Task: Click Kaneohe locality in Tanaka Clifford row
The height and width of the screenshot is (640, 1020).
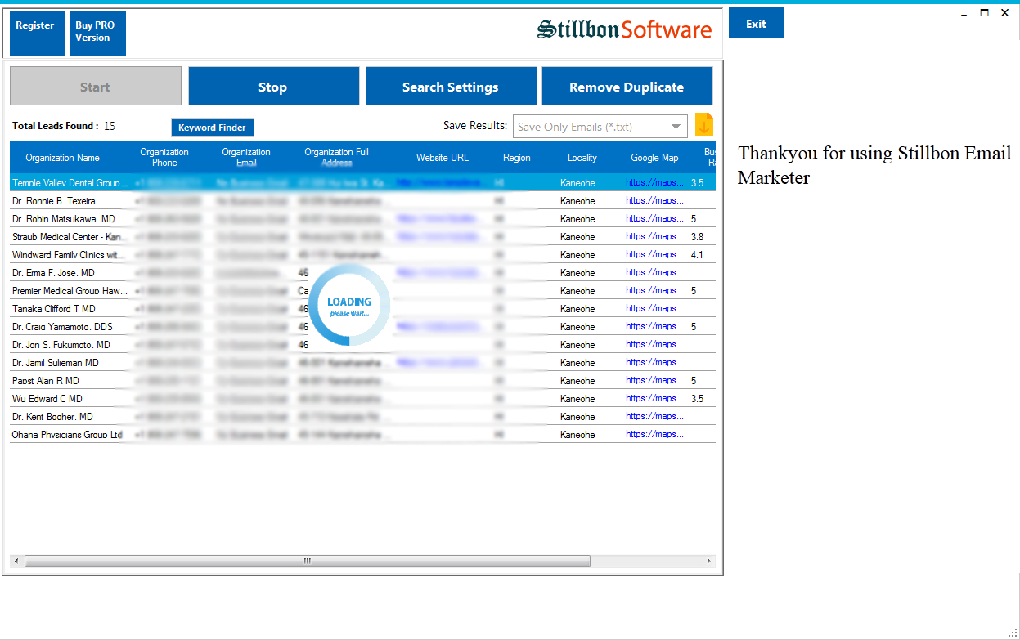Action: pyautogui.click(x=577, y=309)
